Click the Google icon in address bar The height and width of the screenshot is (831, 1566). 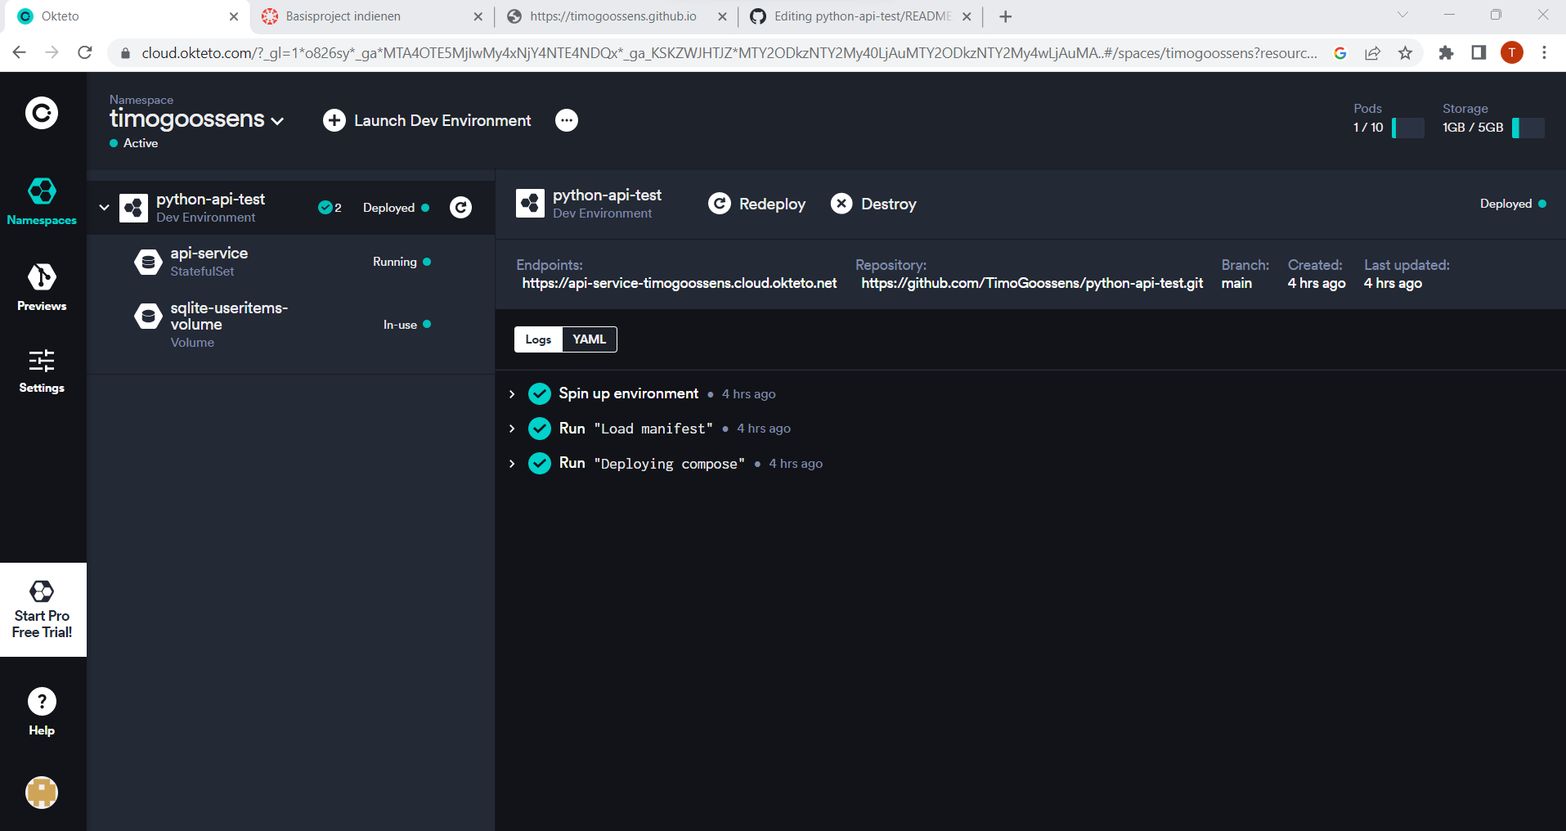pos(1340,53)
